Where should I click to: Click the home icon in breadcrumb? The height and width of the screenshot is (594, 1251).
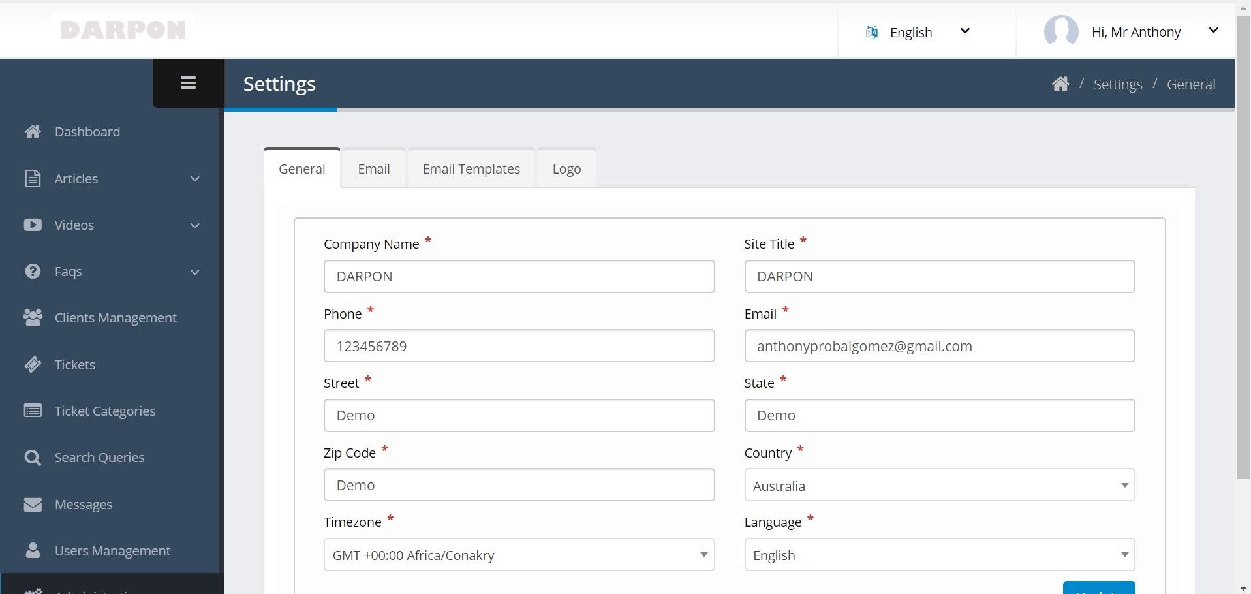pyautogui.click(x=1060, y=84)
